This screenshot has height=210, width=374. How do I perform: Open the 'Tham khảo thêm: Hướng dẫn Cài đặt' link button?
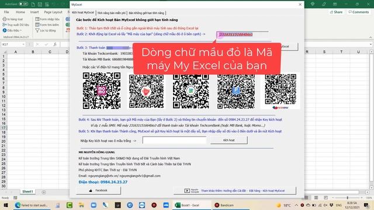click(235, 191)
